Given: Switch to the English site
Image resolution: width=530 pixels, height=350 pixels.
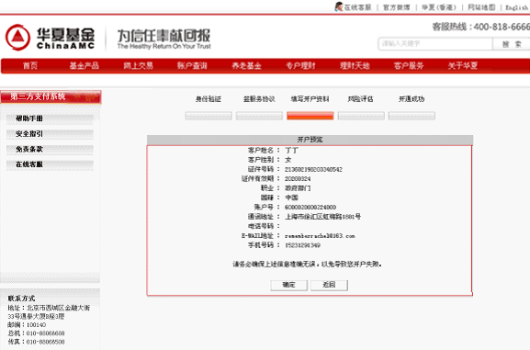Looking at the screenshot, I should [516, 7].
